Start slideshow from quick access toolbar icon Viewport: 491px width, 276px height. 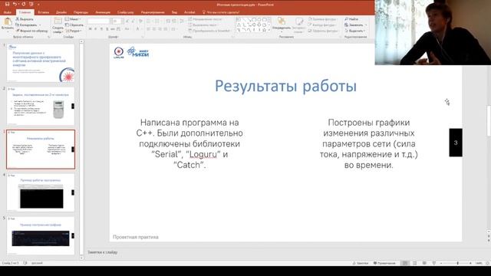pyautogui.click(x=31, y=5)
